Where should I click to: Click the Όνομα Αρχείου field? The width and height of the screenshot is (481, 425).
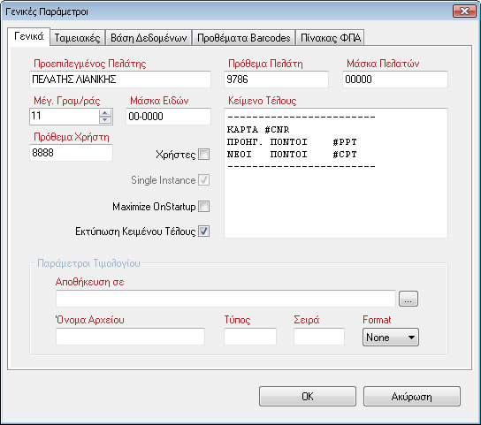click(x=130, y=337)
